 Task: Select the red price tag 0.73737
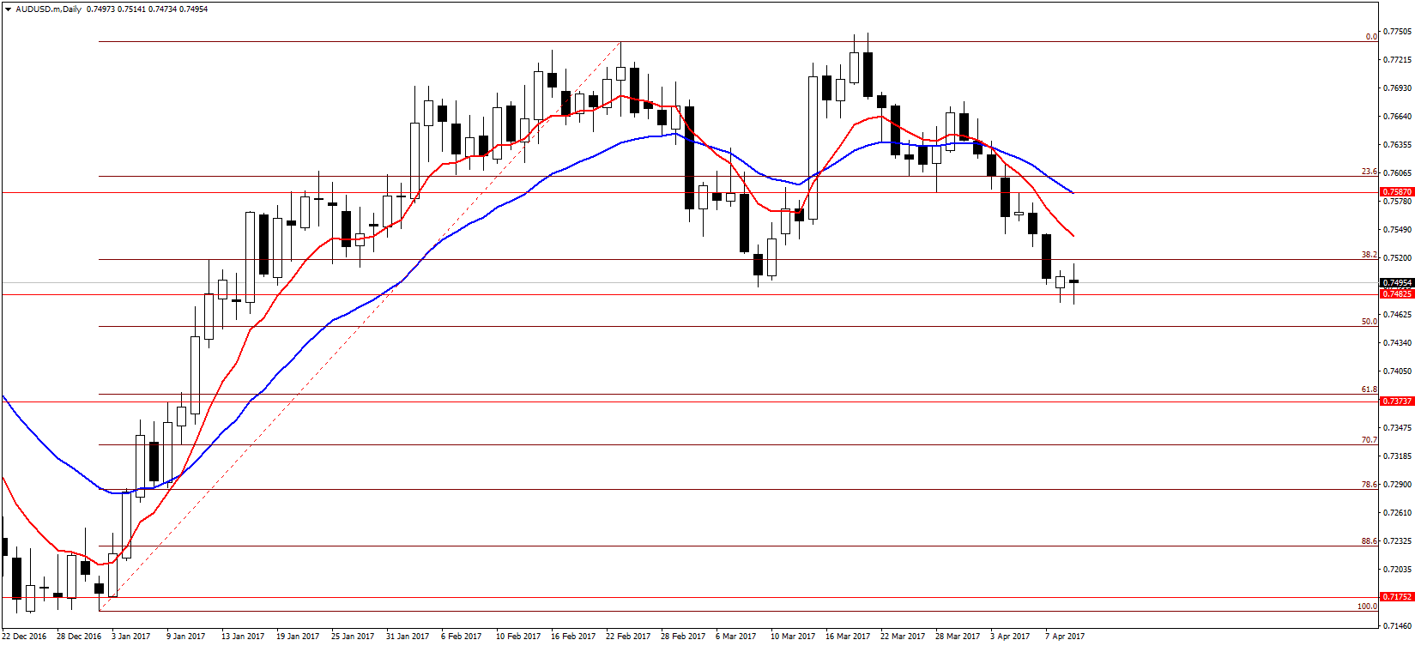point(1396,401)
